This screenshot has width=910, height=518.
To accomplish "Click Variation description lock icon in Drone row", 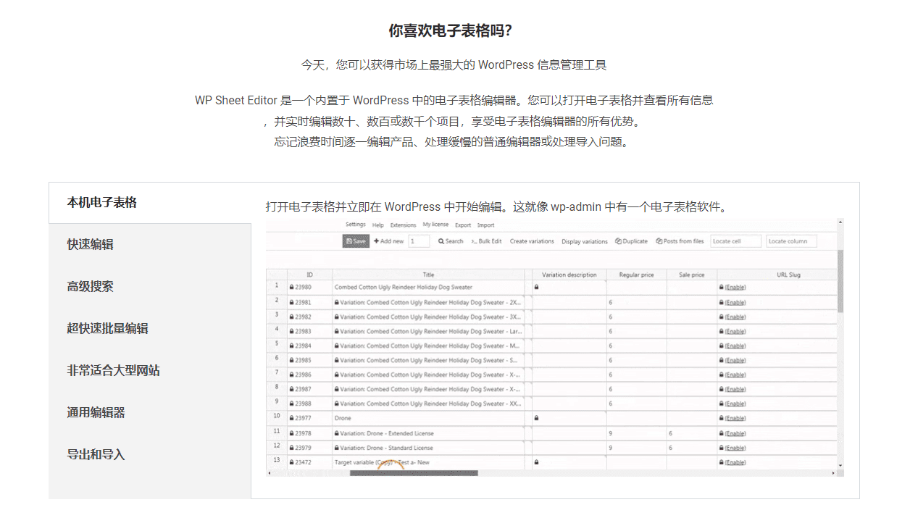I will 536,418.
